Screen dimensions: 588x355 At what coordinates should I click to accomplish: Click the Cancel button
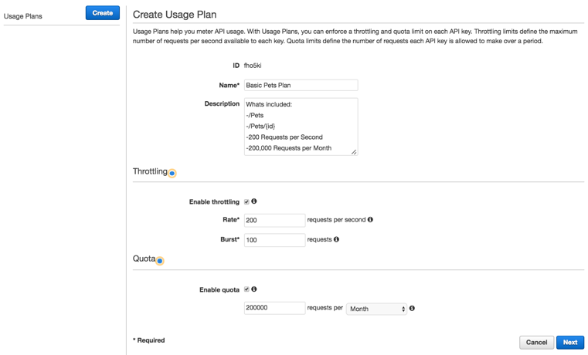pyautogui.click(x=536, y=343)
